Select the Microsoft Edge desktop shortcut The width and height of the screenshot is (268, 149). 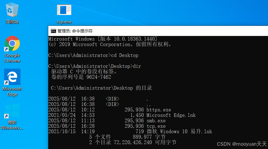pos(12,83)
